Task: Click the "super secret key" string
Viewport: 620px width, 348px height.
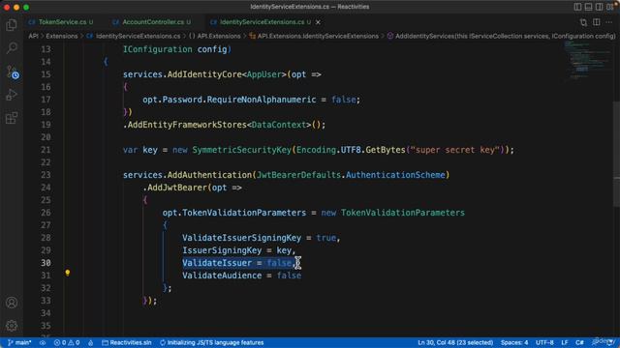Action: [x=455, y=150]
